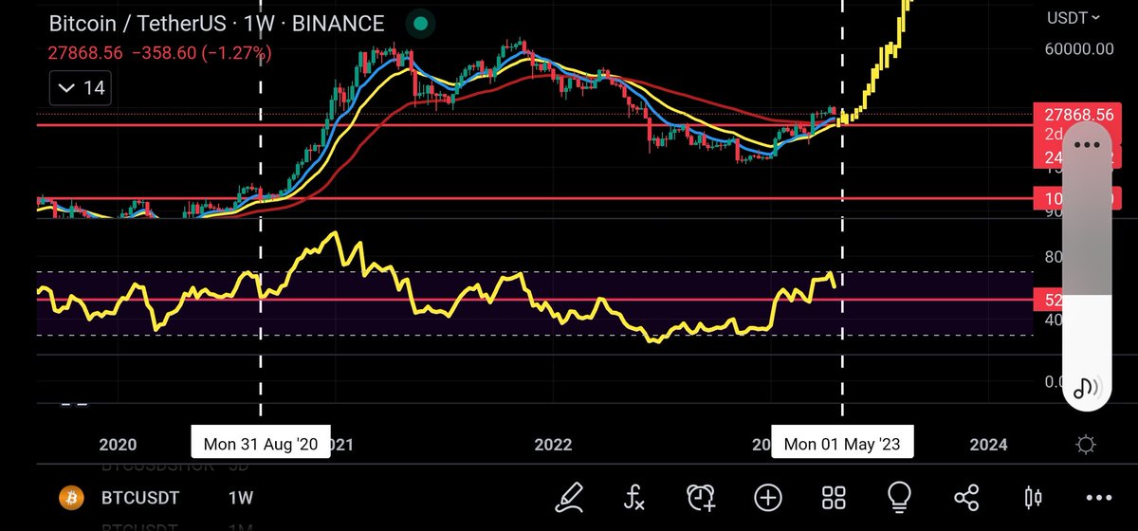Tap the three-dot volume panel options
Screen dimensions: 1138x531
[1087, 146]
